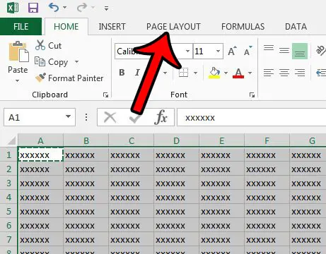This screenshot has width=326, height=254.
Task: Open the font size dropdown arrow
Action: click(219, 51)
